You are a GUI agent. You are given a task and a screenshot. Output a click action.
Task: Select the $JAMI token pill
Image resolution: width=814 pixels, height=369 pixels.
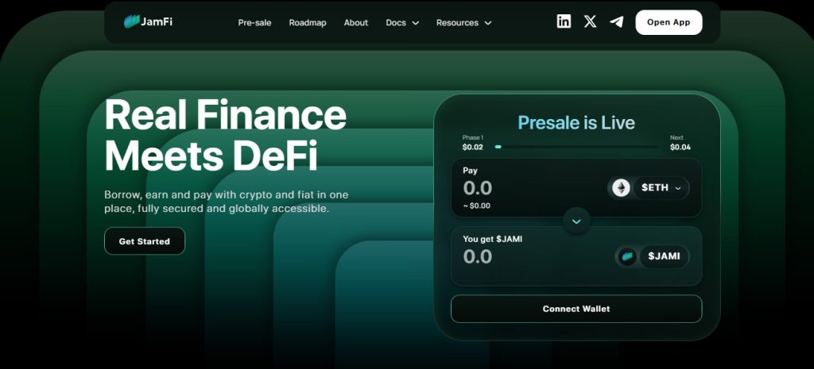(x=665, y=256)
